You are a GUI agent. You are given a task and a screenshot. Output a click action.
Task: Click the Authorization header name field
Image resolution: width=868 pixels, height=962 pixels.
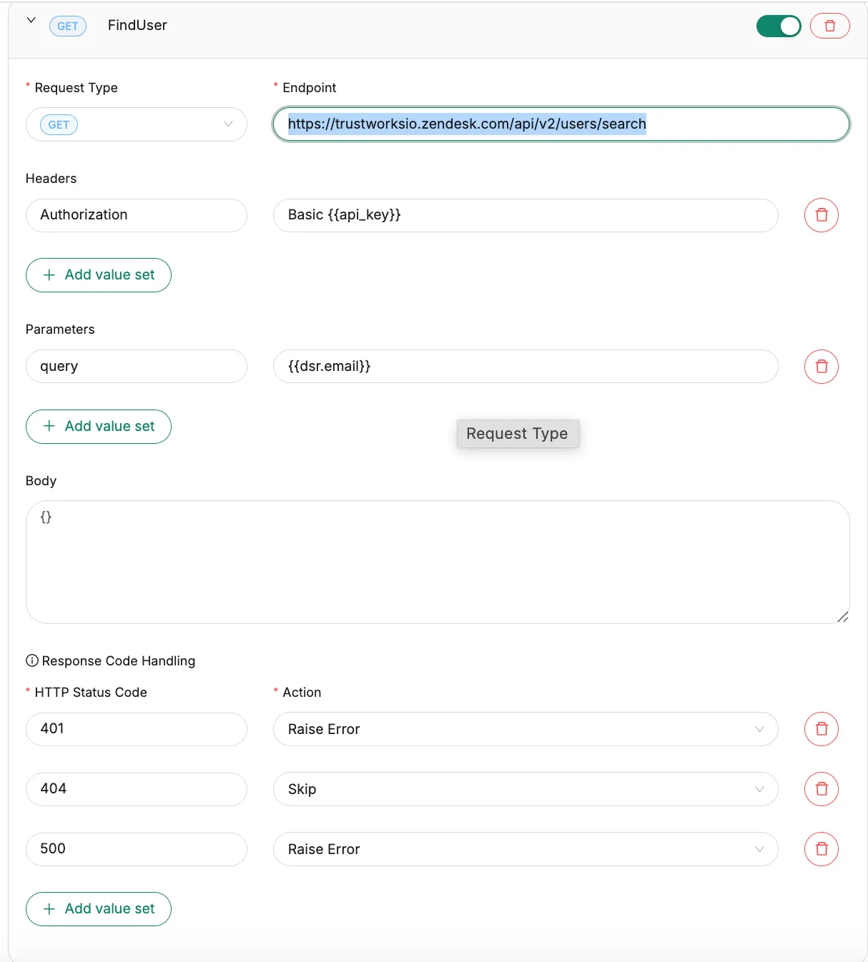pos(137,215)
